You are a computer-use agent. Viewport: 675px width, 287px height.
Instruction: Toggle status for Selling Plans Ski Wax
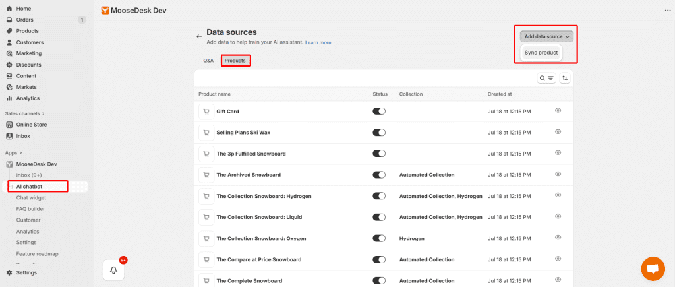tap(379, 133)
